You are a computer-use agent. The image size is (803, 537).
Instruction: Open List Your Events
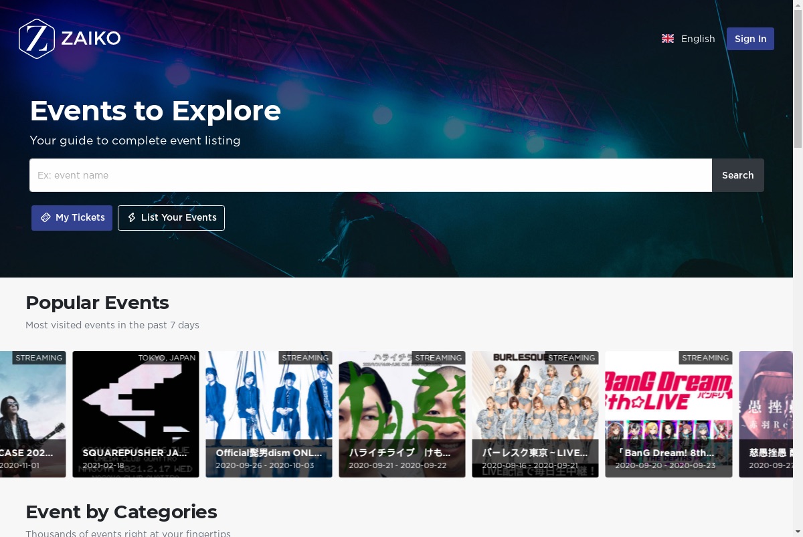pos(171,217)
